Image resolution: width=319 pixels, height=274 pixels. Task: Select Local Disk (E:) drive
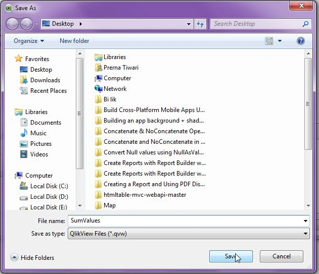coord(43,207)
